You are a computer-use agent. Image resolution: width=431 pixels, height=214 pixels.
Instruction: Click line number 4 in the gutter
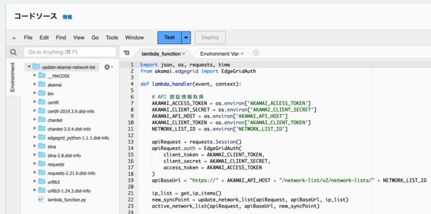[x=132, y=84]
